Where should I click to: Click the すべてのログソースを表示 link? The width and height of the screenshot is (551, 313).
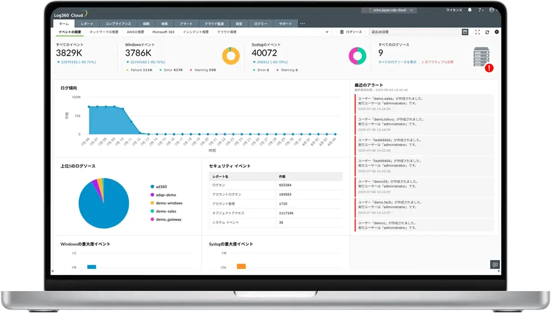click(x=397, y=62)
